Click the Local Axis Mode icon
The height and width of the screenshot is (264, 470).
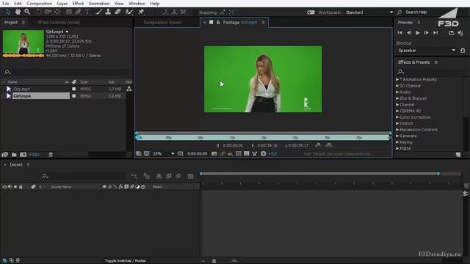point(165,12)
